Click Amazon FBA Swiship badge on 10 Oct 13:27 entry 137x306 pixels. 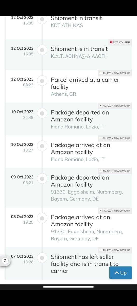(115, 138)
